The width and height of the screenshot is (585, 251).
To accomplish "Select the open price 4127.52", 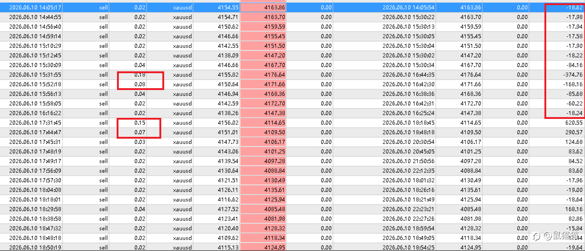I will pos(228,209).
